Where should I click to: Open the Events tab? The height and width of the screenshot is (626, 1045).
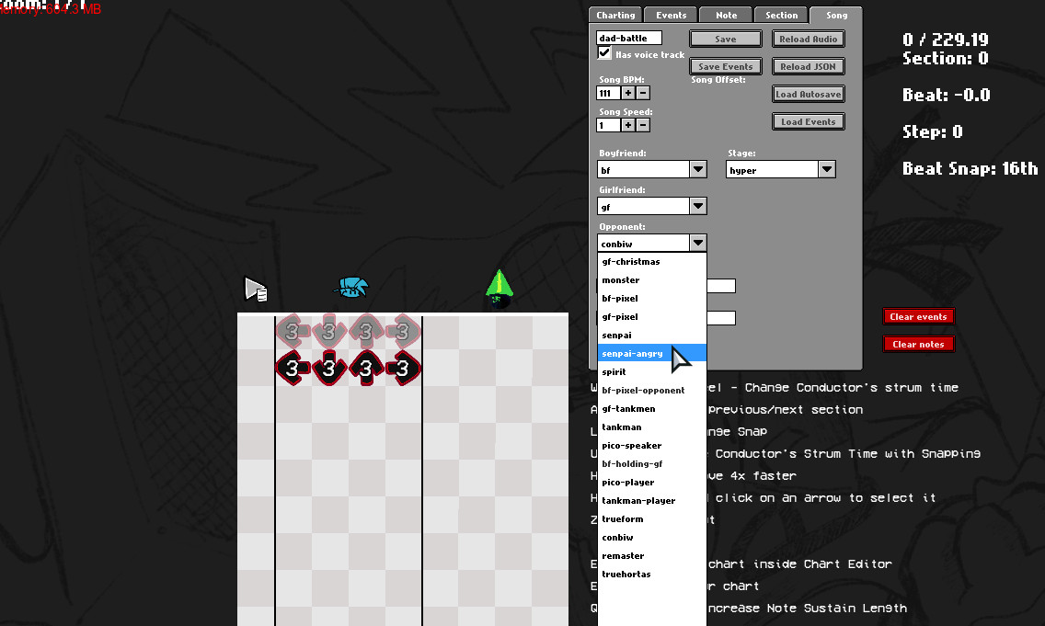click(672, 16)
